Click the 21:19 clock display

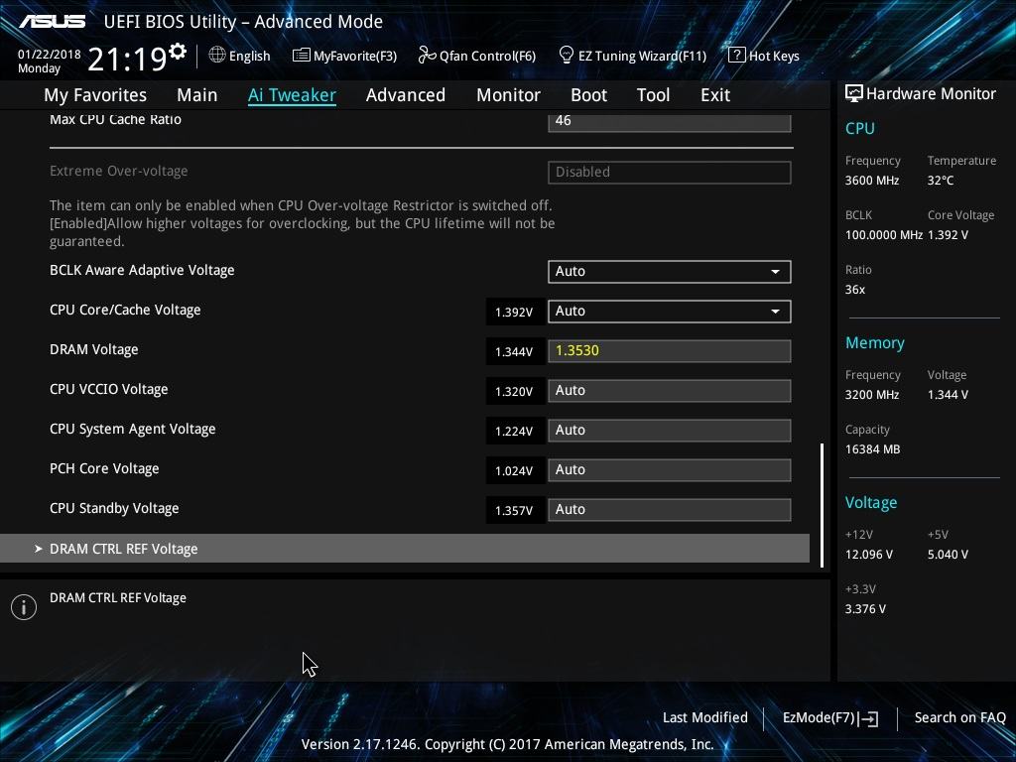point(128,59)
